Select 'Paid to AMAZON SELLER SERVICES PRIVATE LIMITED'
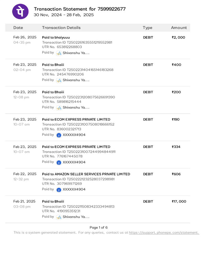 [86, 174]
